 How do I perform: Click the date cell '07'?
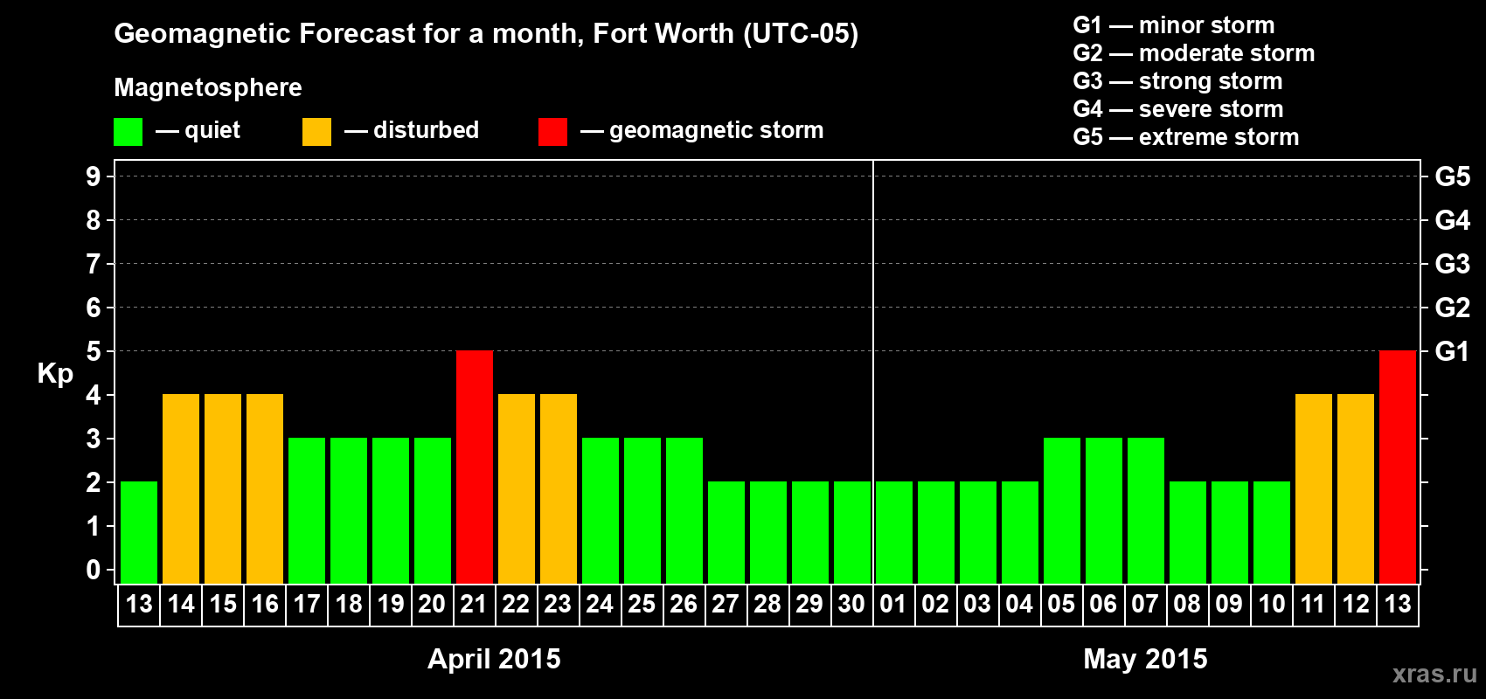(x=1146, y=605)
